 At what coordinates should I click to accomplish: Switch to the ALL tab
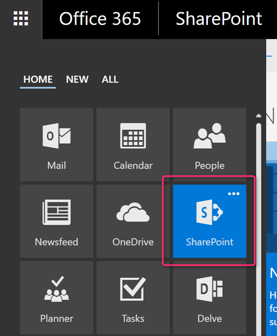pyautogui.click(x=110, y=80)
